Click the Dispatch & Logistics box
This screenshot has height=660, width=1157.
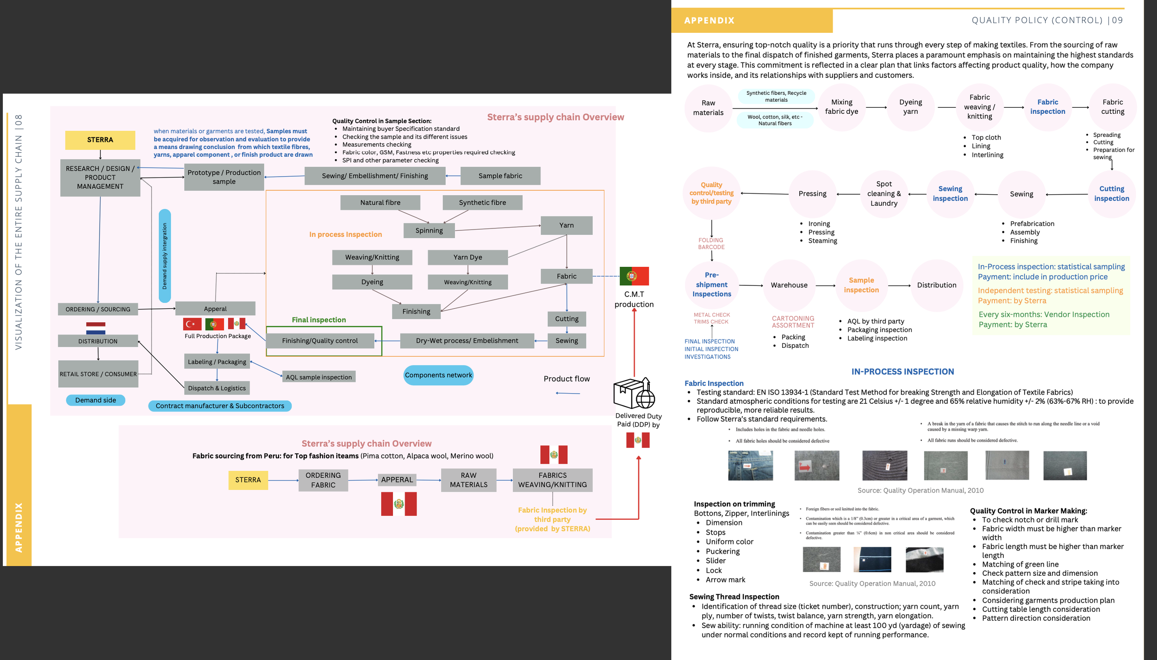tap(217, 388)
